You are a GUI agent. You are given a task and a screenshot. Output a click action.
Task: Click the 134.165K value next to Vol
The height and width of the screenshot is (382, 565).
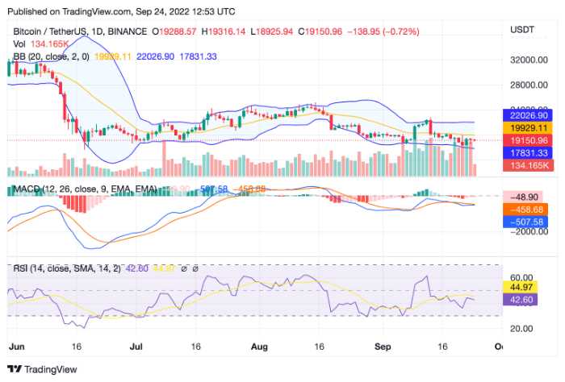49,44
